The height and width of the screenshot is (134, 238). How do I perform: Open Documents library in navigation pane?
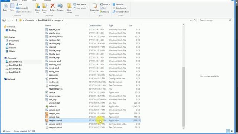pyautogui.click(x=13, y=41)
